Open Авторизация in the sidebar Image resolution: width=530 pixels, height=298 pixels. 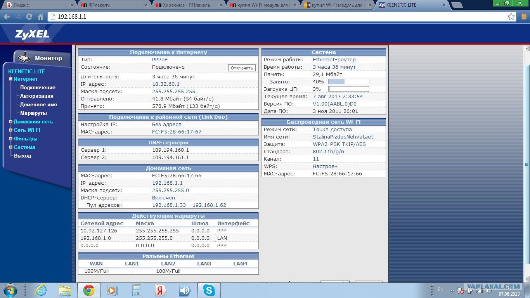click(37, 96)
